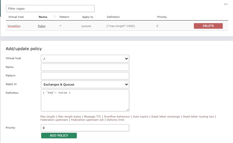Screen dimensions: 233x143
Task: Insert the Message TTL definition key
Action: tap(93, 117)
